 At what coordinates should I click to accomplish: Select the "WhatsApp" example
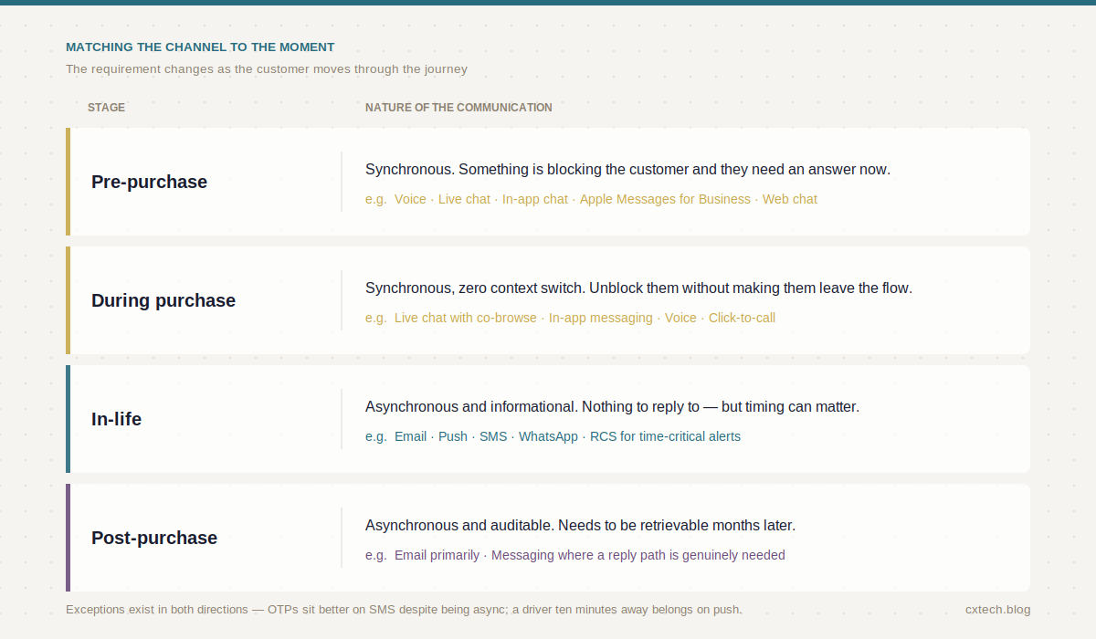pyautogui.click(x=548, y=436)
